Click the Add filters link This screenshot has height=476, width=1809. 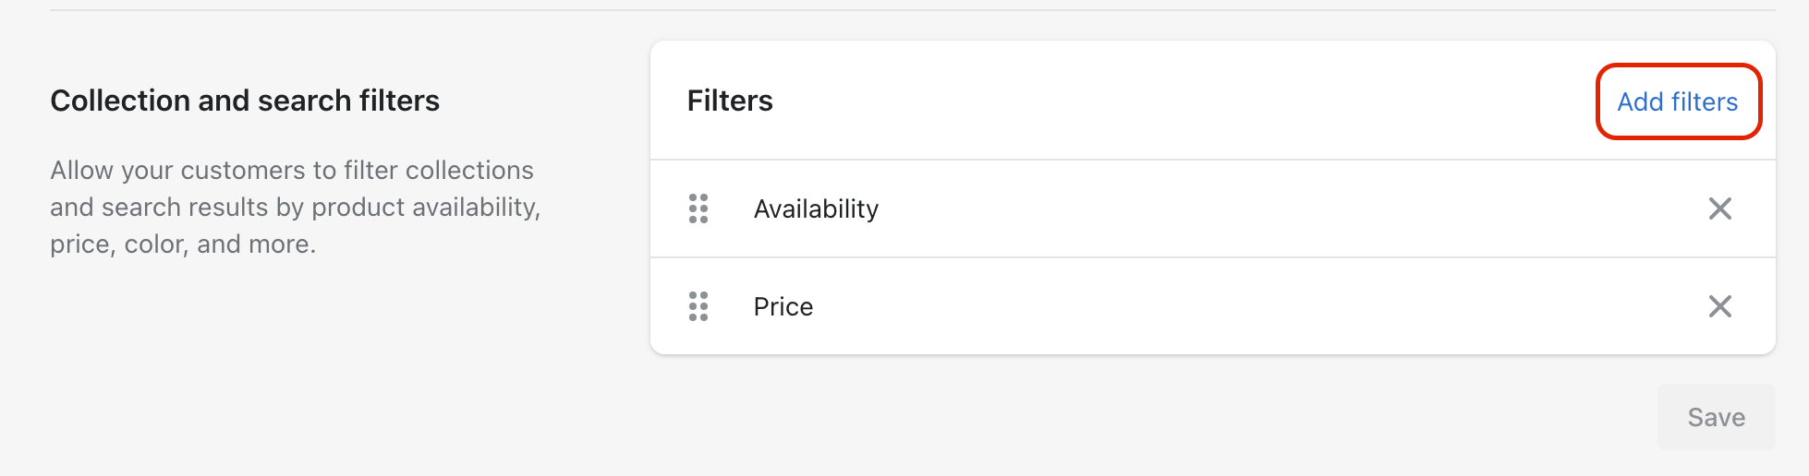pyautogui.click(x=1677, y=101)
